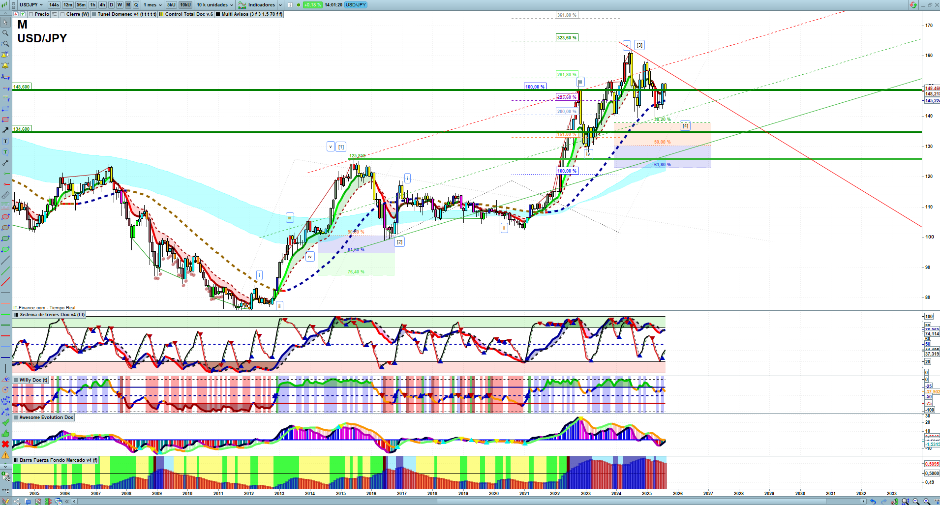940x505 pixels.
Task: Click zoom-out magnifier in bottom bar
Action: (916, 502)
